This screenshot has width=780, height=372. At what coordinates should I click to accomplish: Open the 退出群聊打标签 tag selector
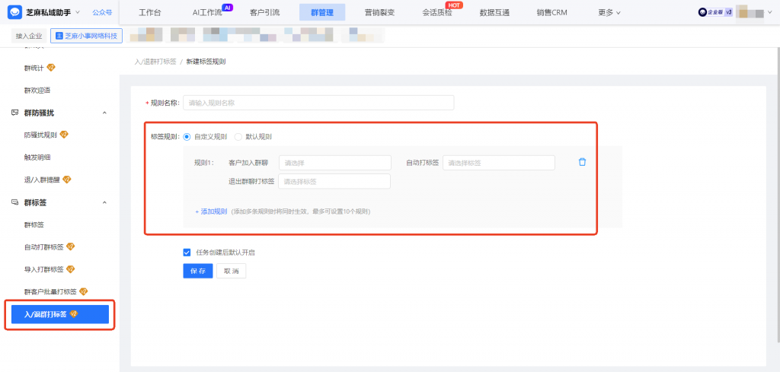[334, 181]
